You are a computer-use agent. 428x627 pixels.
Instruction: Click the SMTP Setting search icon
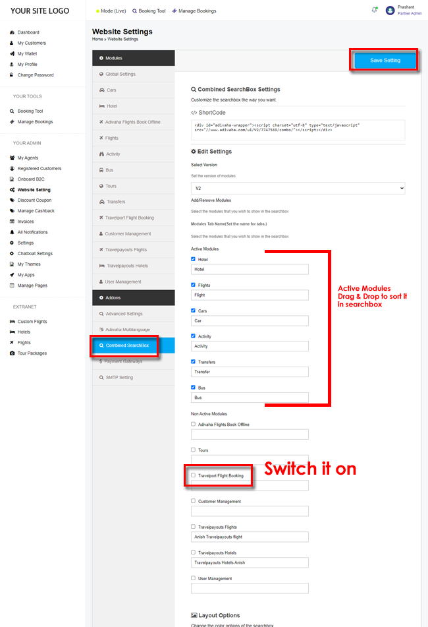coord(101,378)
